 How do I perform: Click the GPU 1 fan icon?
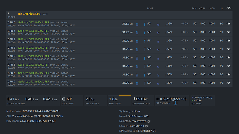pyautogui.click(x=158, y=33)
